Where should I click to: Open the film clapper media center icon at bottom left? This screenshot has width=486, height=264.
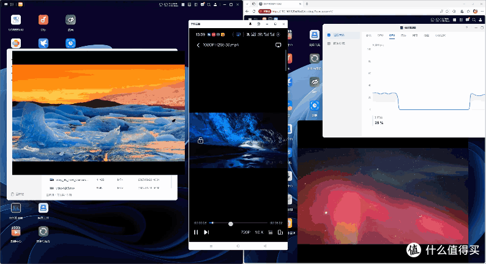(x=16, y=232)
